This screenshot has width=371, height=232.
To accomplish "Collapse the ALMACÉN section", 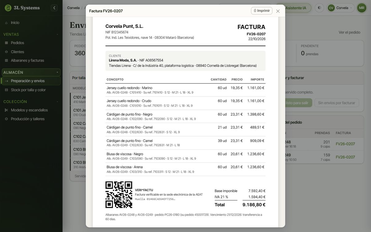I will (x=57, y=72).
